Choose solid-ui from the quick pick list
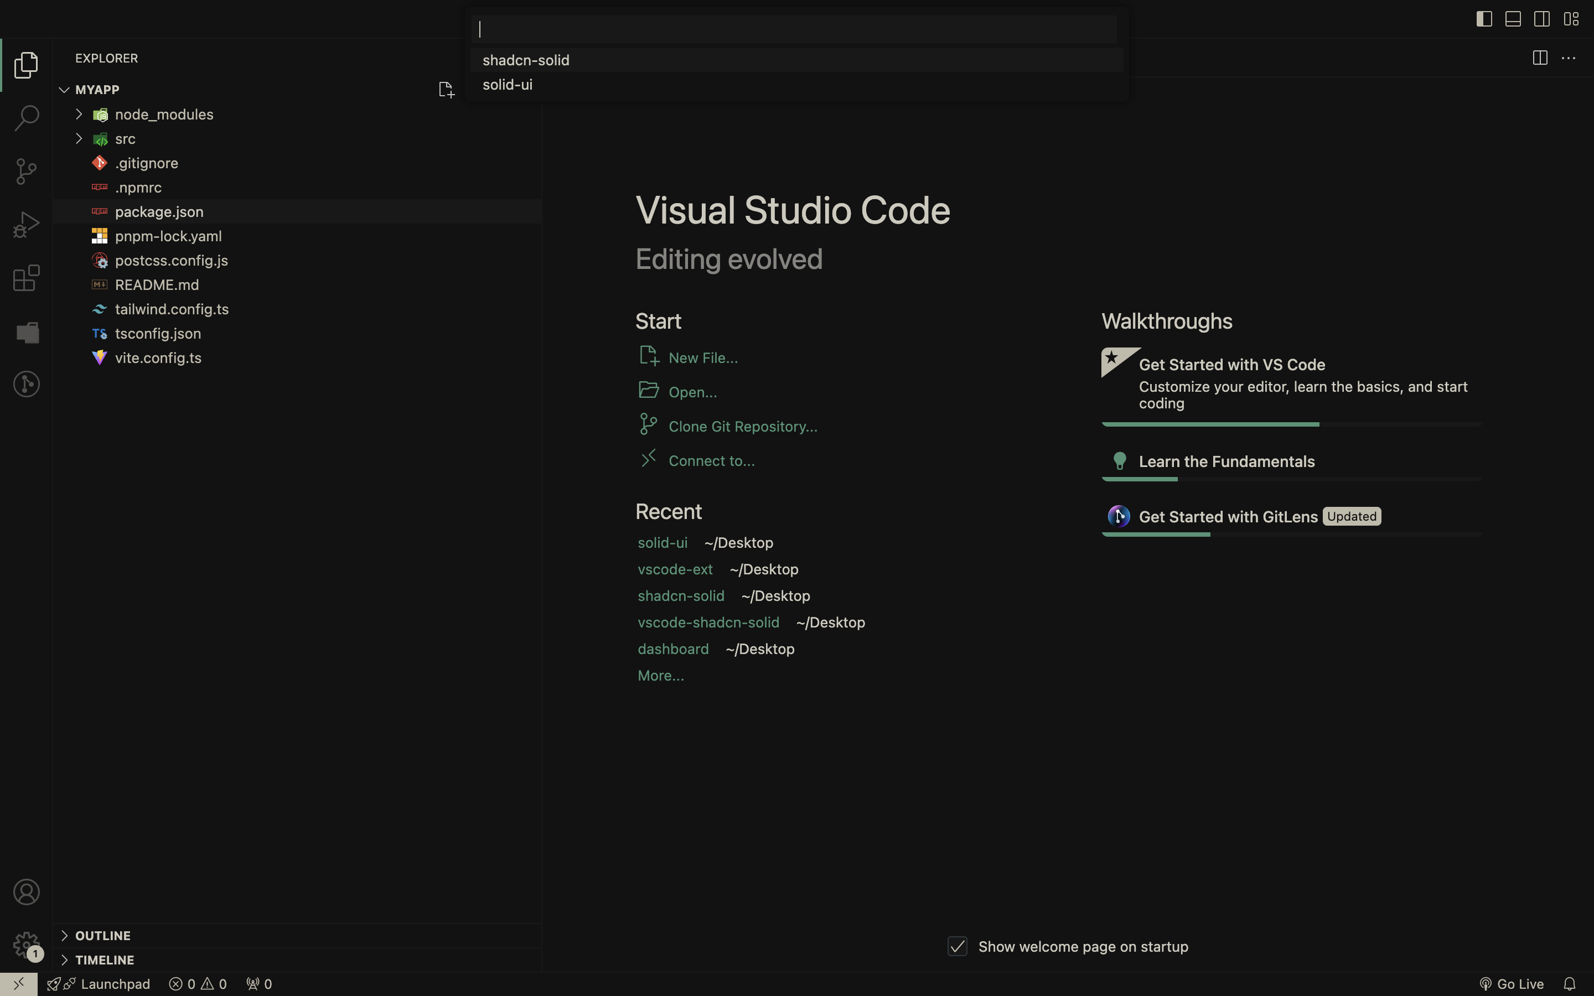The height and width of the screenshot is (996, 1594). coord(507,85)
